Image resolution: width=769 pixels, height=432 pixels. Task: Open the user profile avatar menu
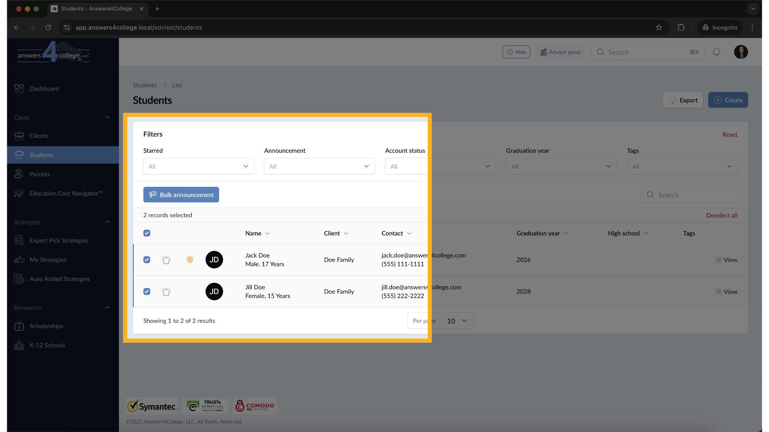click(x=741, y=52)
